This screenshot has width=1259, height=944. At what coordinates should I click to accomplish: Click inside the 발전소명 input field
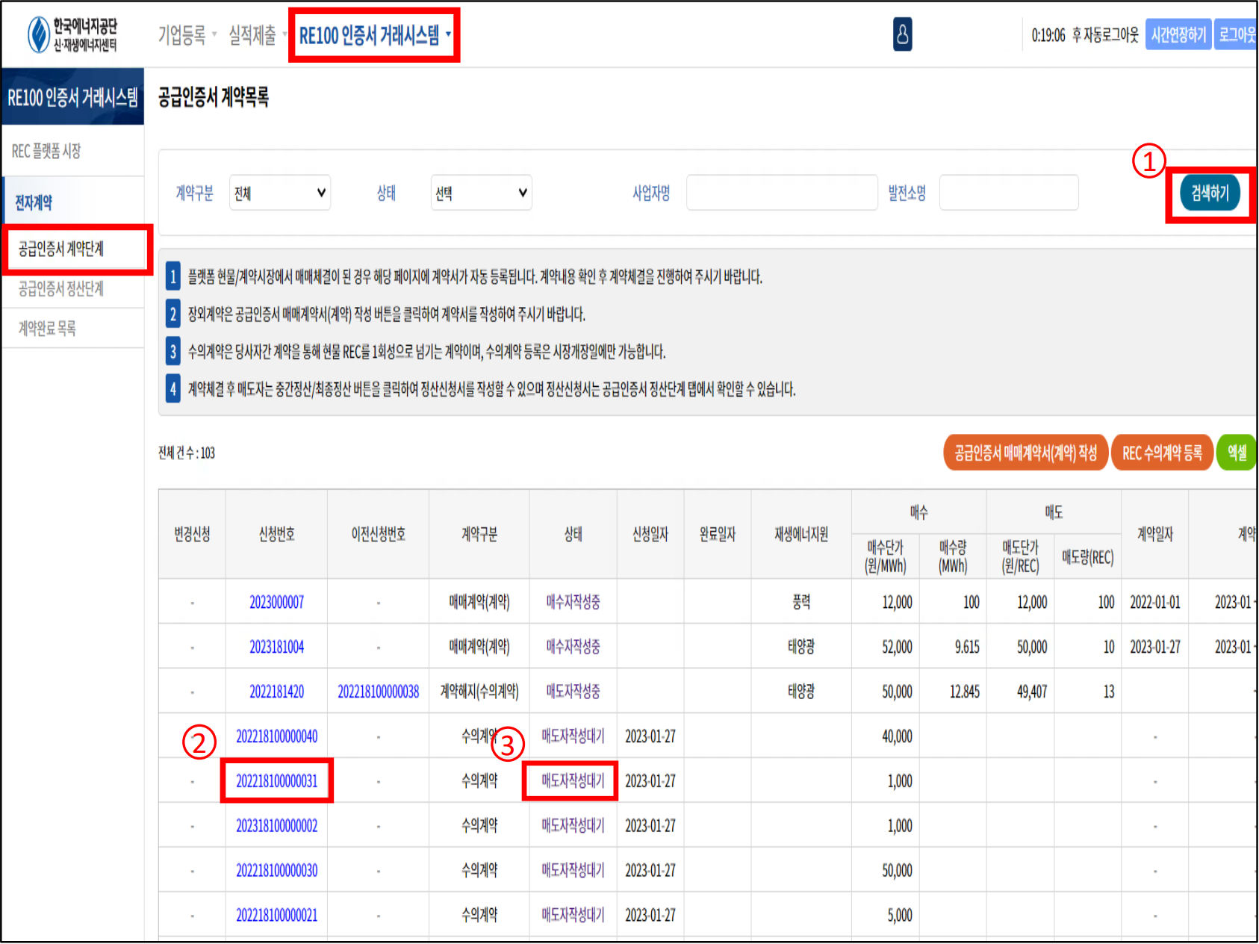point(1008,193)
